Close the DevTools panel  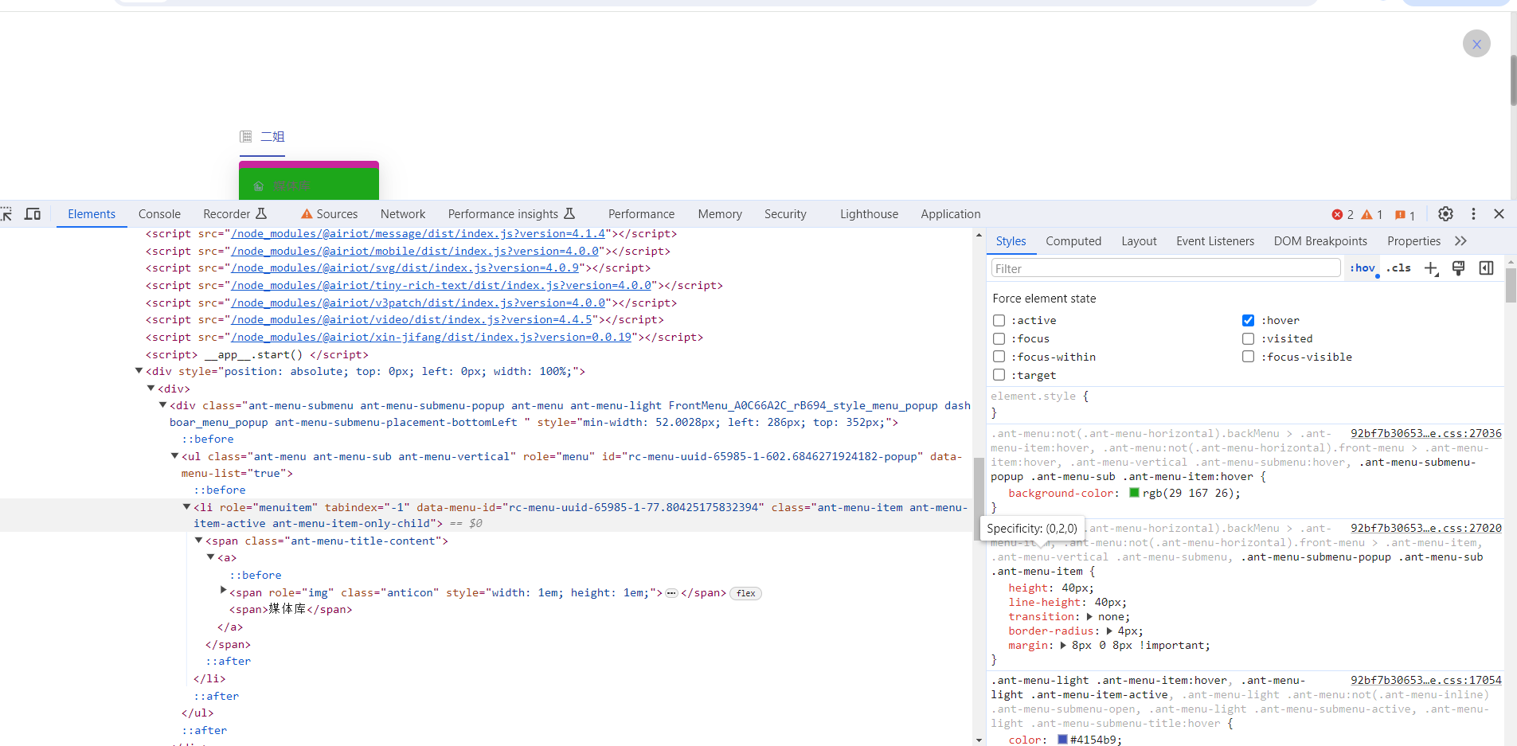1499,214
